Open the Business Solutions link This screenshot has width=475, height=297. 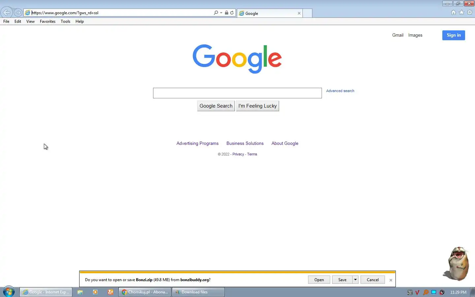pyautogui.click(x=245, y=144)
